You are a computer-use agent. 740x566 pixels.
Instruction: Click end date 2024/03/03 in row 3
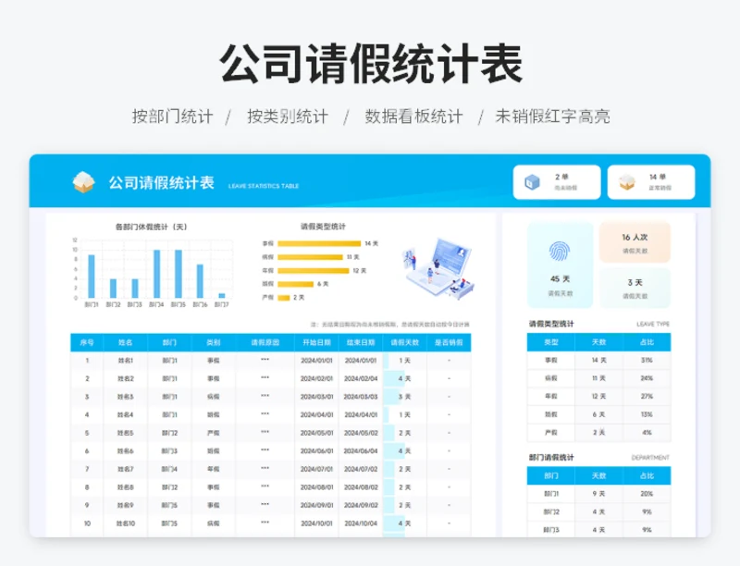[361, 397]
